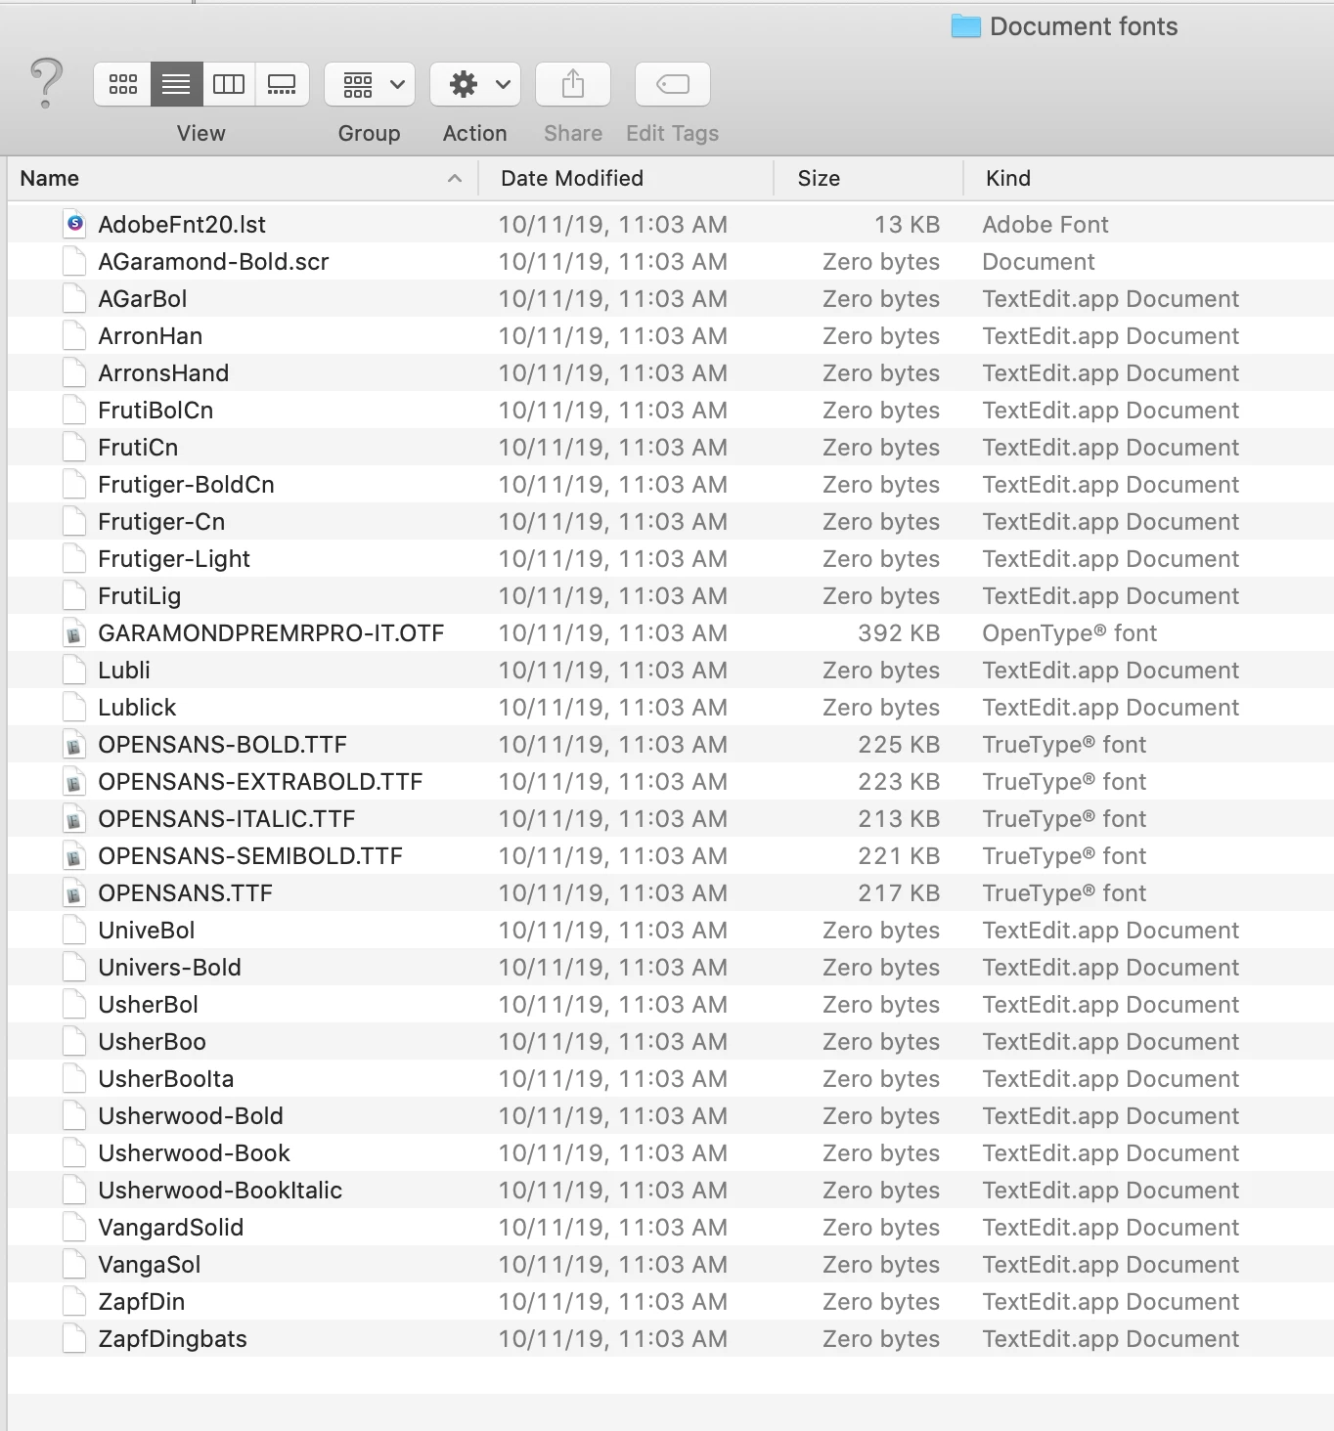Open the Action gear menu
The image size is (1334, 1431).
click(x=475, y=84)
